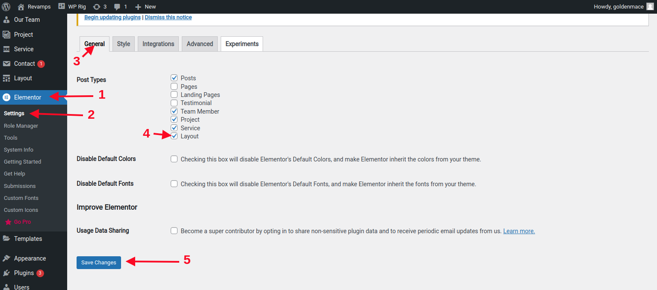The height and width of the screenshot is (290, 657).
Task: Open Get Help submenu item
Action: pos(15,174)
